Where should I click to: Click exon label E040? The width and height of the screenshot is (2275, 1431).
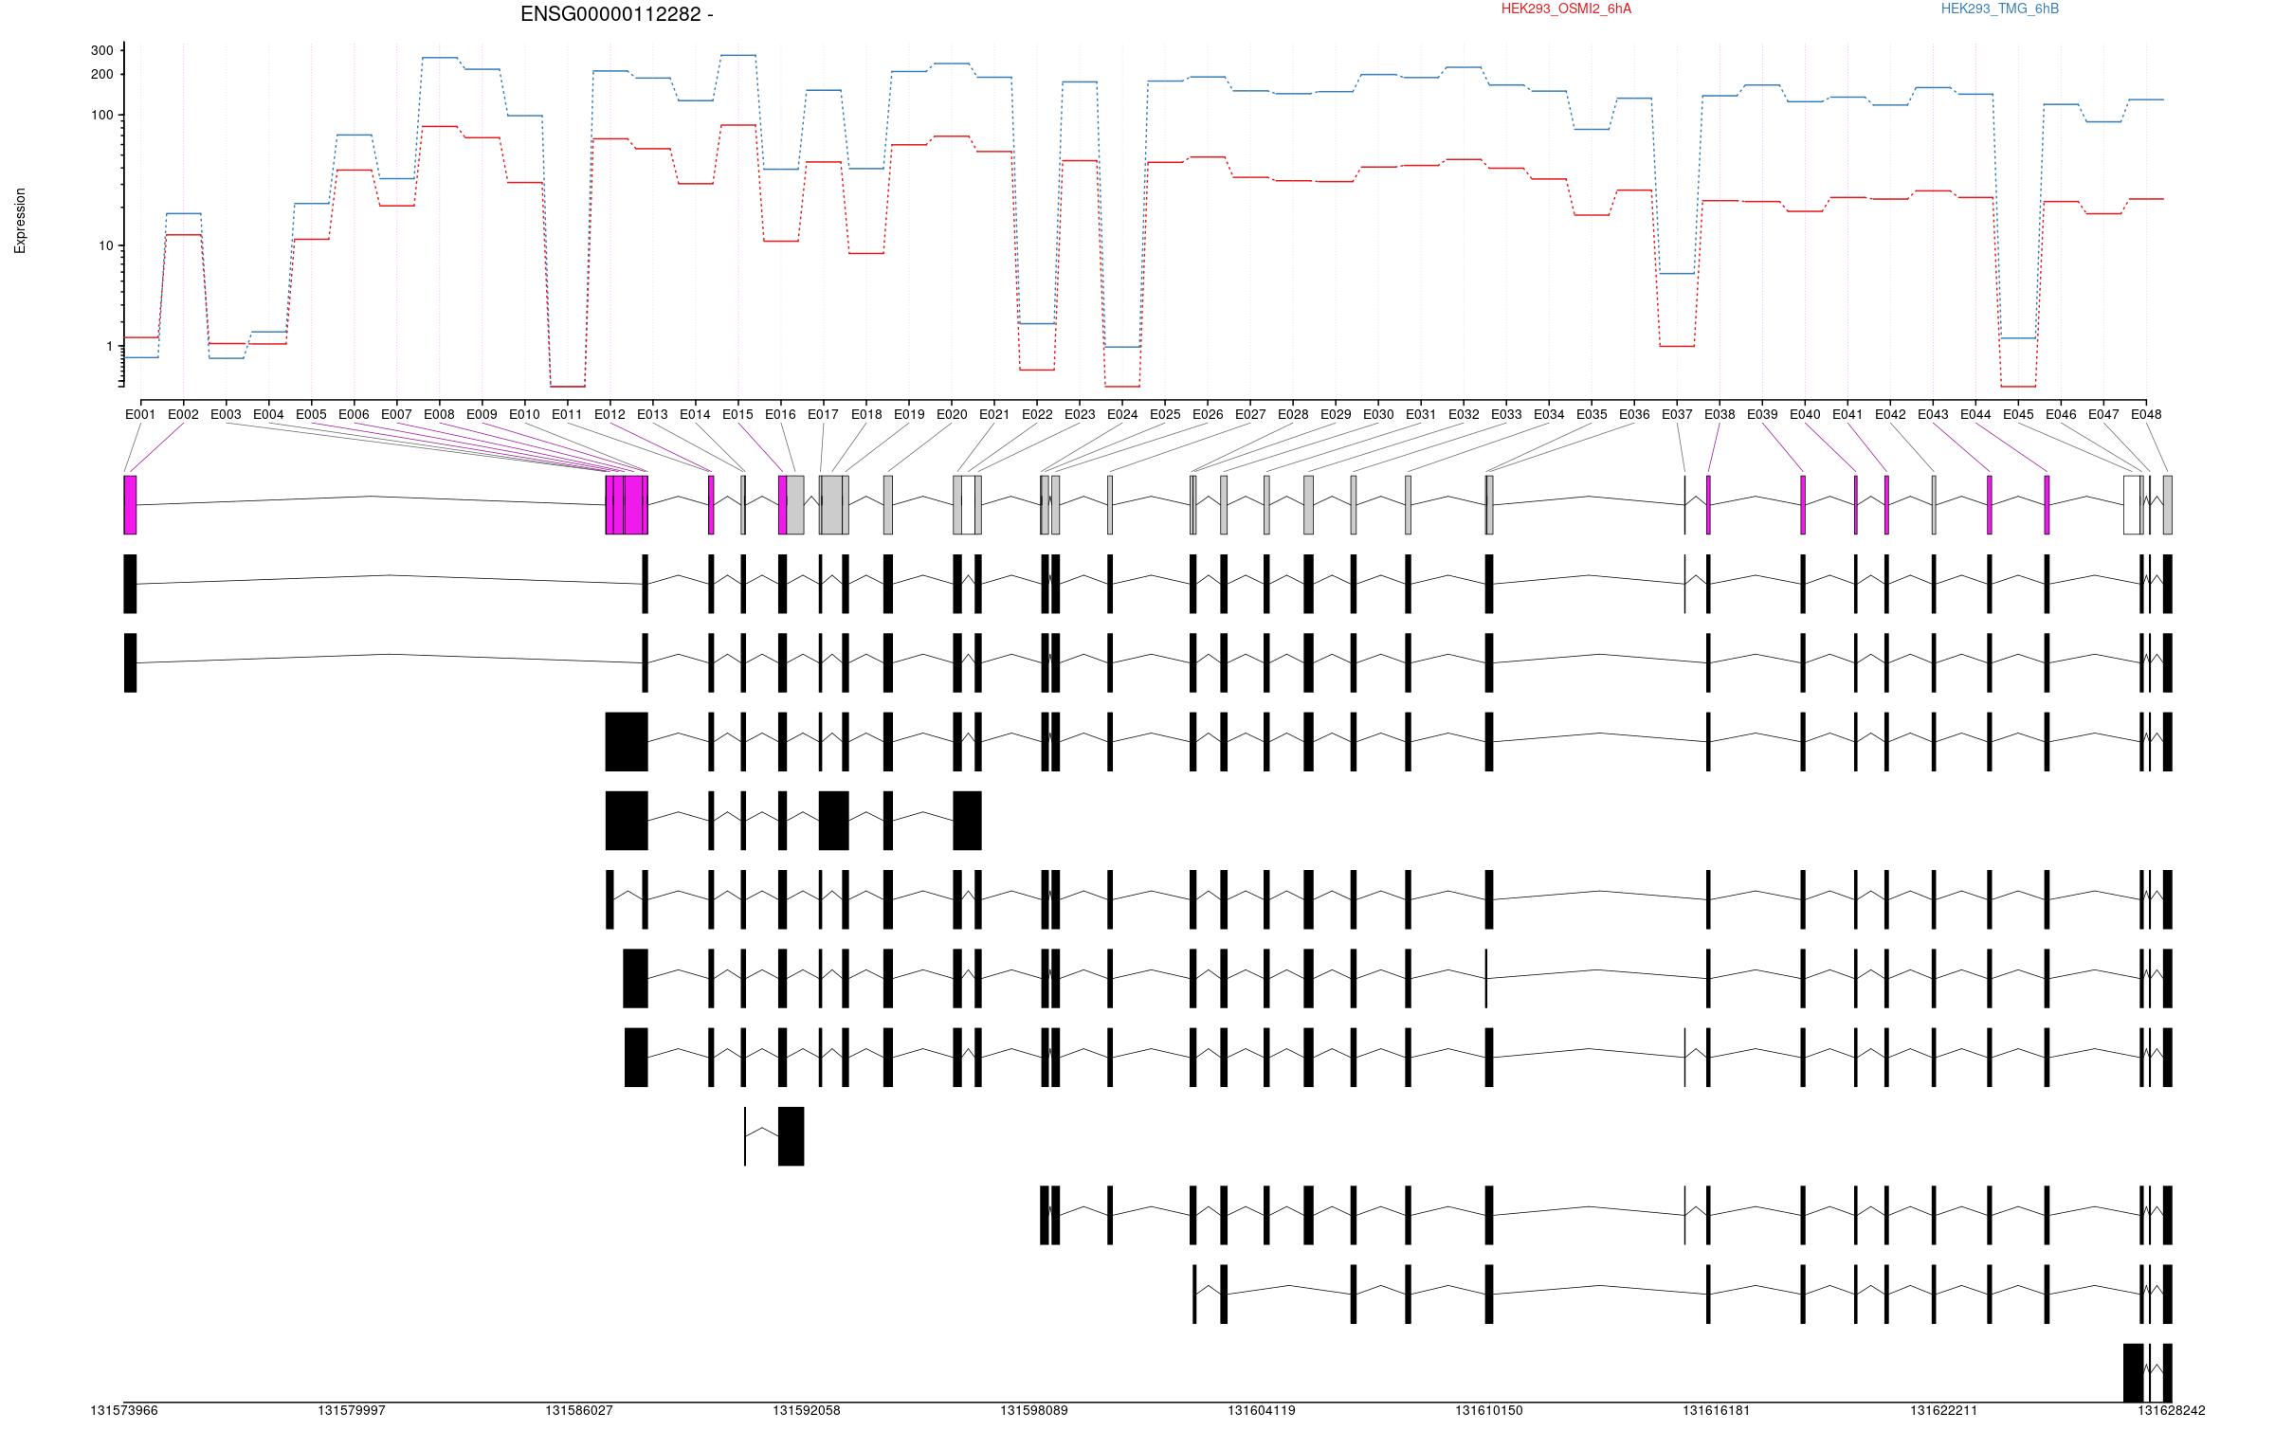pos(1805,414)
